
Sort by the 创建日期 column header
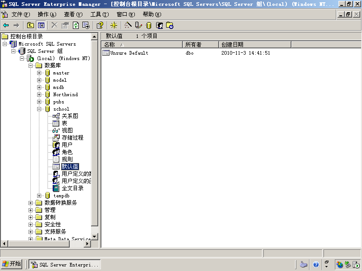click(255, 44)
